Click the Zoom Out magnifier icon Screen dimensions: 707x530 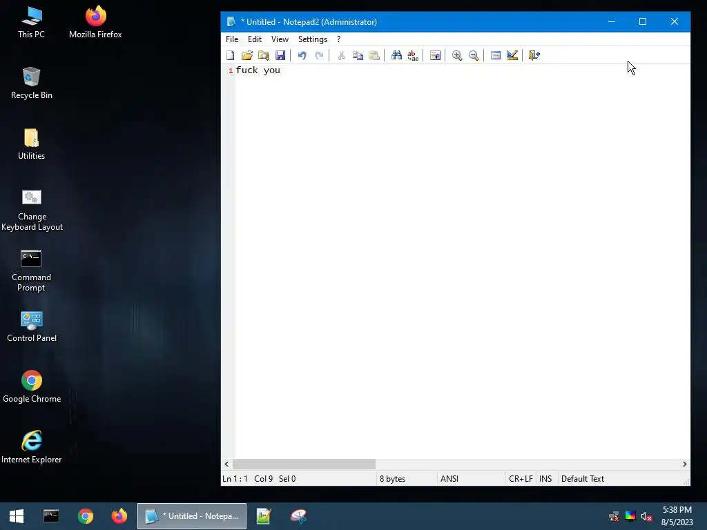pyautogui.click(x=474, y=55)
